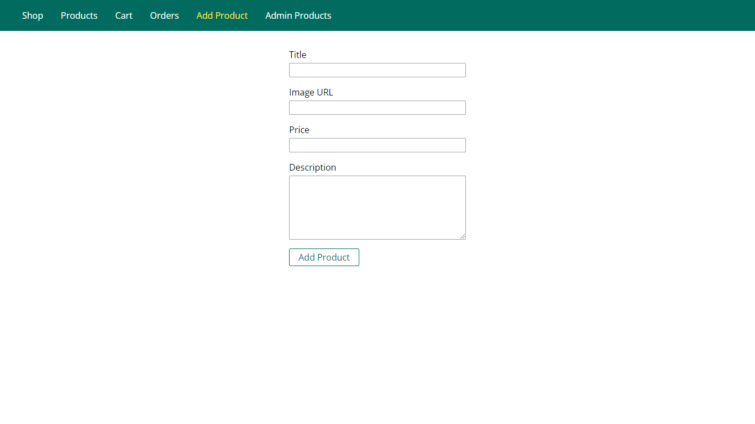This screenshot has height=424, width=755.
Task: Click the resize handle of the Description textarea
Action: pyautogui.click(x=463, y=237)
